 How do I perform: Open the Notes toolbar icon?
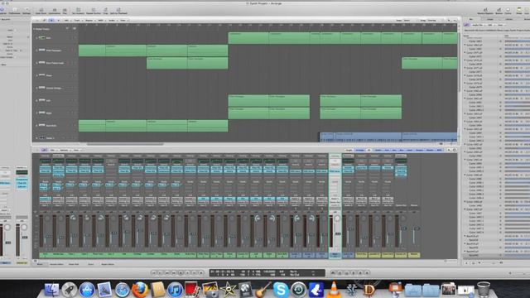coord(519,11)
